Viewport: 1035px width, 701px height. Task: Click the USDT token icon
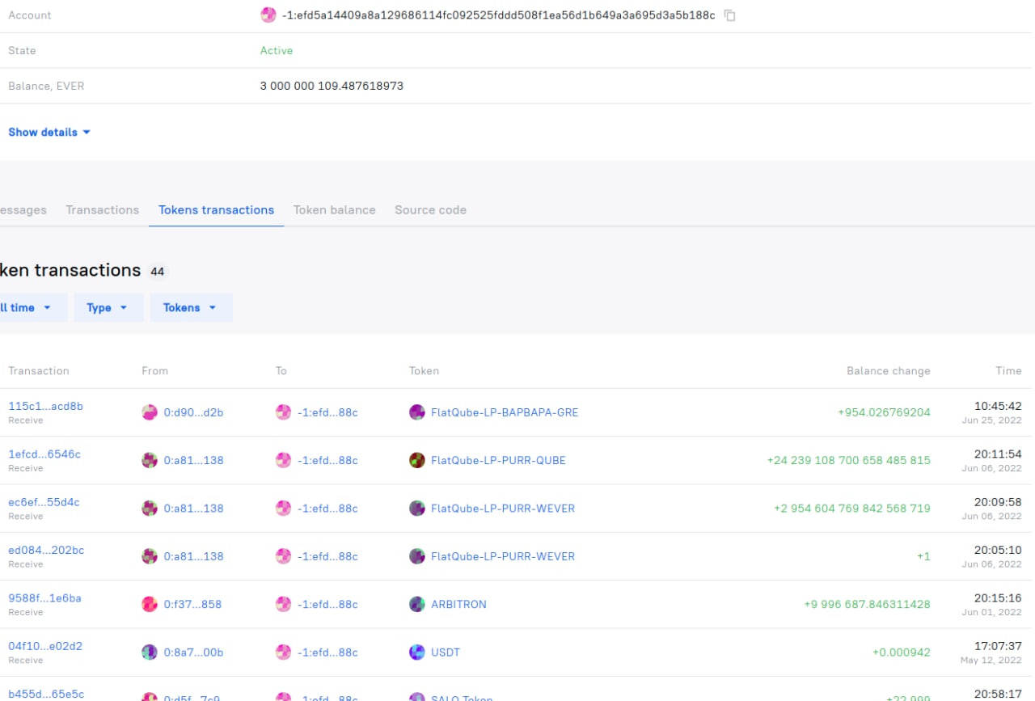click(416, 652)
